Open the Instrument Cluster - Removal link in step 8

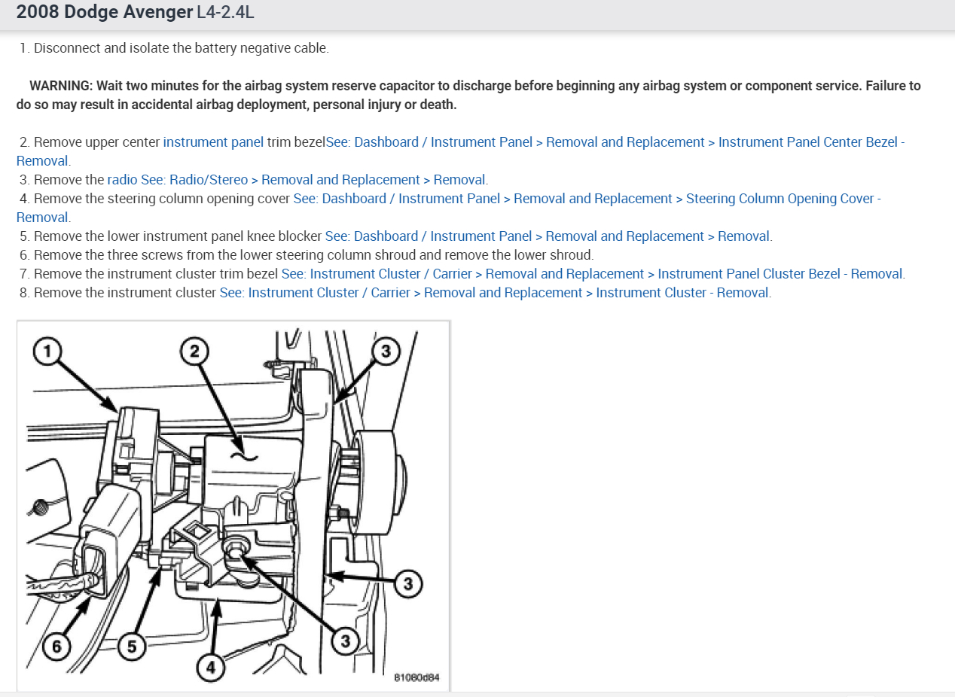[495, 293]
